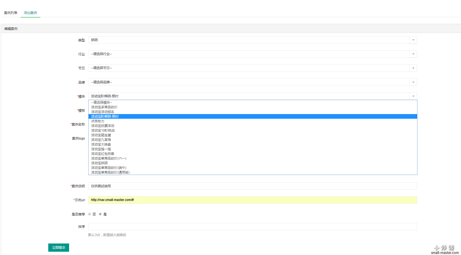Select 活动宝单商品砍价(端午) option

tap(253, 168)
